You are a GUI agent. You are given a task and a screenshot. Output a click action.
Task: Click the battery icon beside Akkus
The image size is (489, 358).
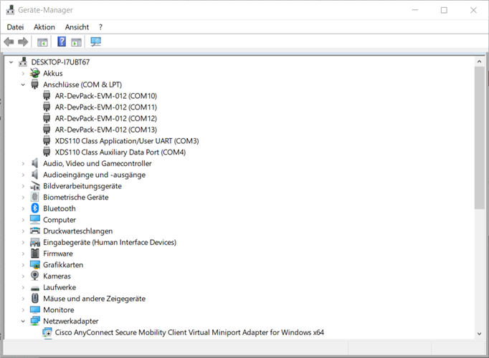(x=35, y=73)
